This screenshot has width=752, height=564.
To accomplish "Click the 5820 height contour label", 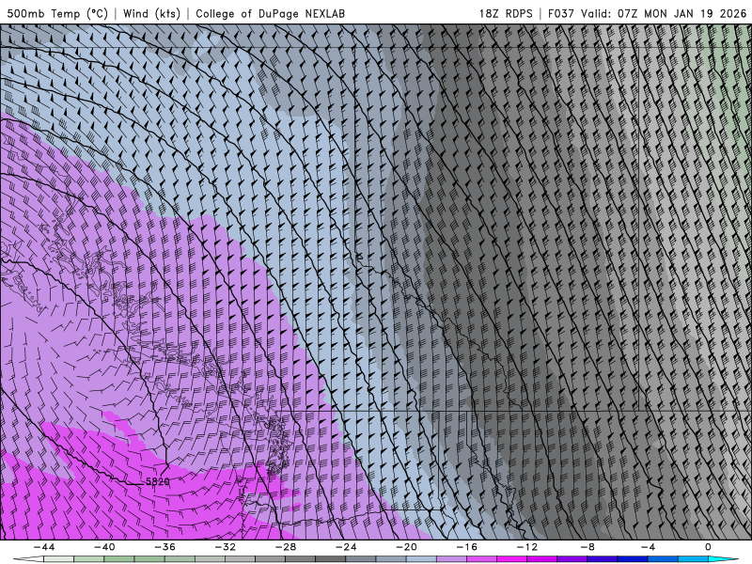I will click(157, 481).
